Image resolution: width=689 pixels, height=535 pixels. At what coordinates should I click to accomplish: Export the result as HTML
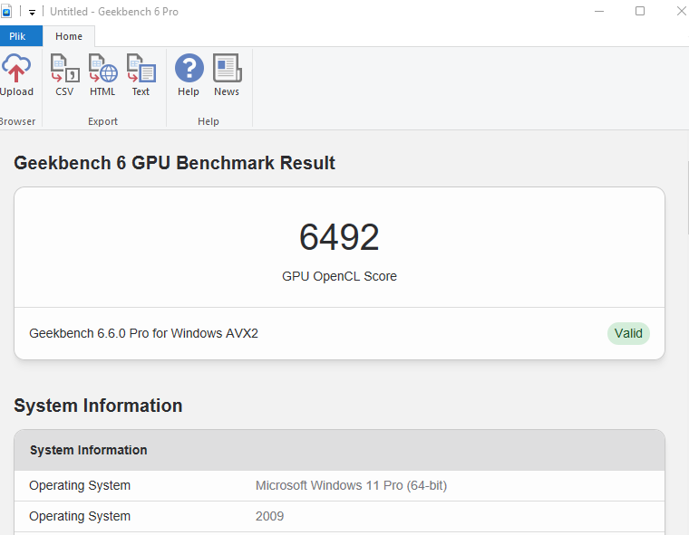click(x=102, y=75)
